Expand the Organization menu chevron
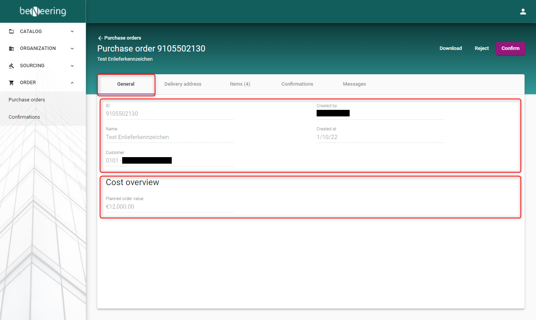Screen dimensions: 536x320 click(72, 48)
